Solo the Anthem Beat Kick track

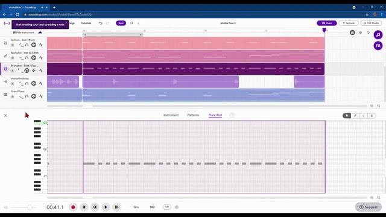point(27,45)
